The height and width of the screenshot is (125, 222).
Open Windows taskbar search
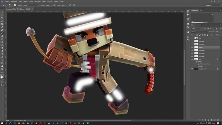(x=6, y=123)
